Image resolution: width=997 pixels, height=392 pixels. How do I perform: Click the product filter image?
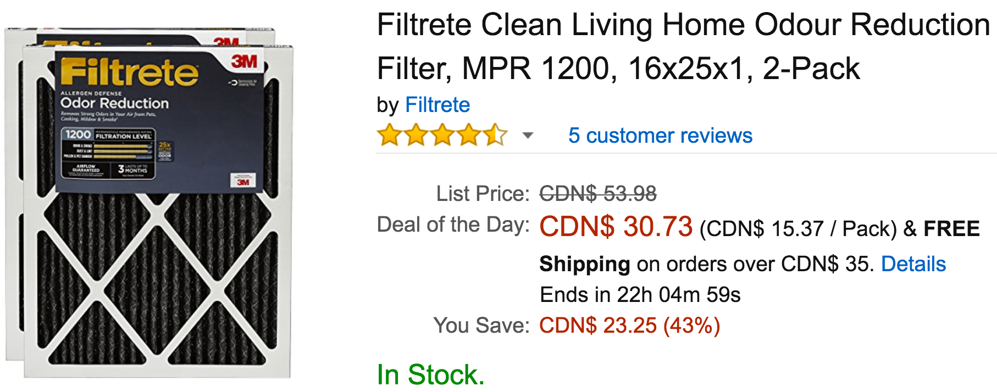148,202
